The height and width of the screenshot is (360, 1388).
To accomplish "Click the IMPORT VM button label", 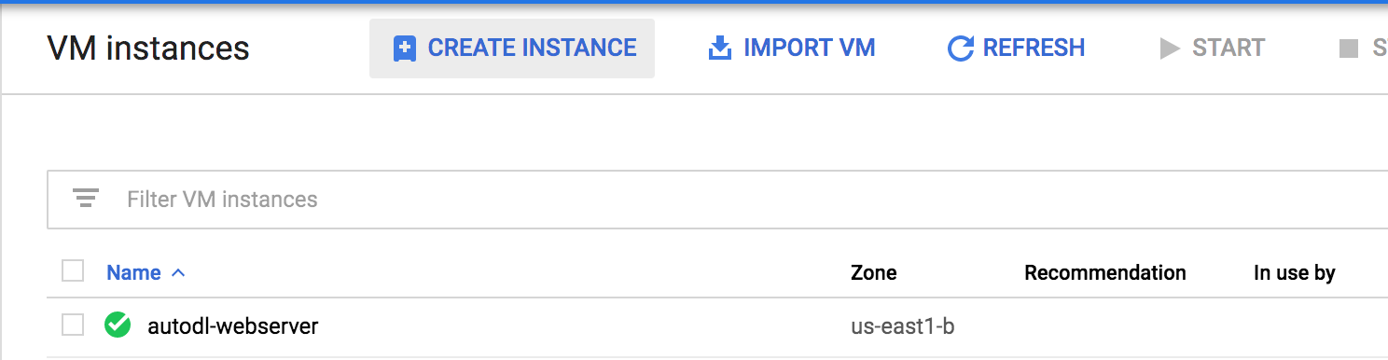I will 810,48.
